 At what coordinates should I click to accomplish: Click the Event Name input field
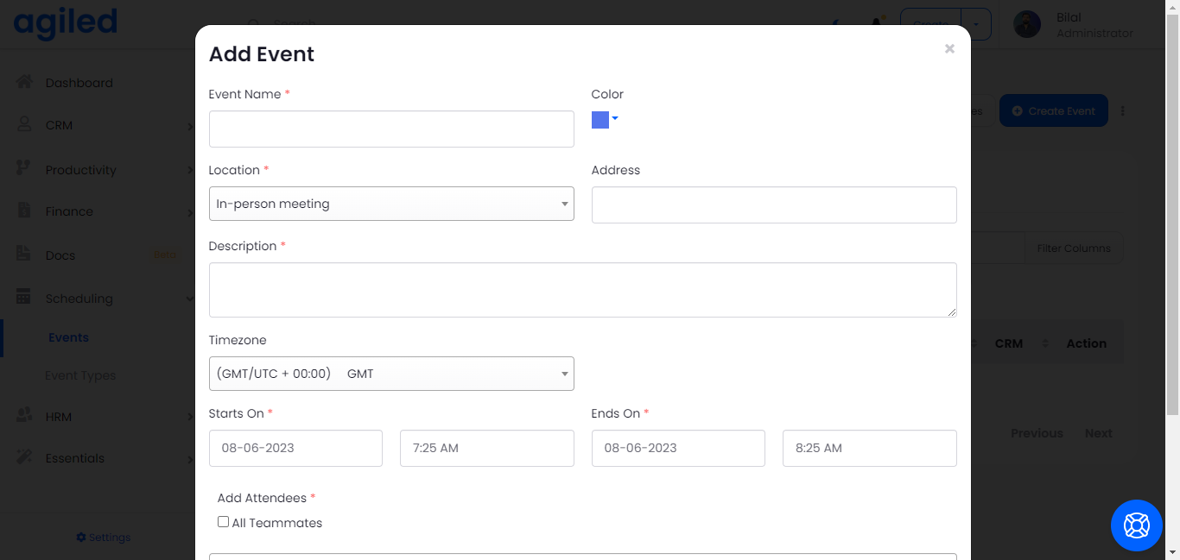pyautogui.click(x=391, y=129)
